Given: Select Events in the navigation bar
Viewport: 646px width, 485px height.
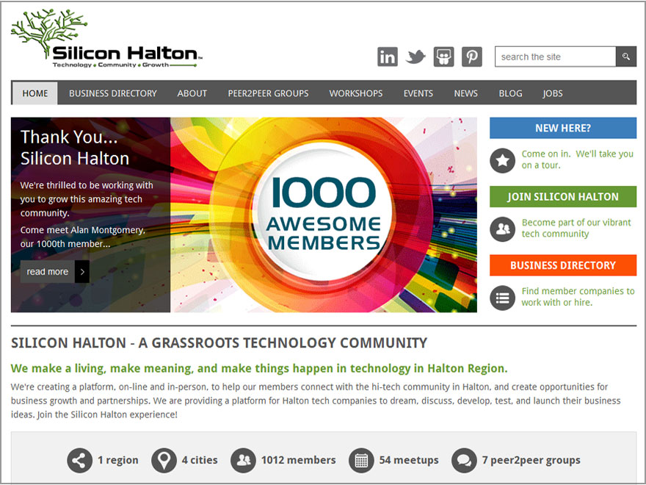Looking at the screenshot, I should 418,93.
